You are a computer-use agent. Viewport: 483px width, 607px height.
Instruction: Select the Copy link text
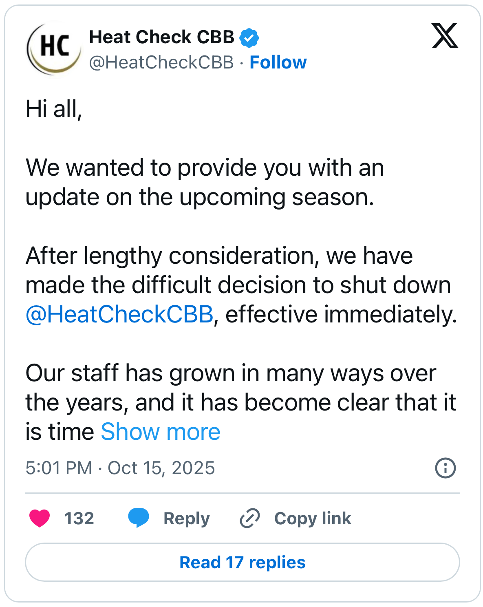click(x=313, y=518)
